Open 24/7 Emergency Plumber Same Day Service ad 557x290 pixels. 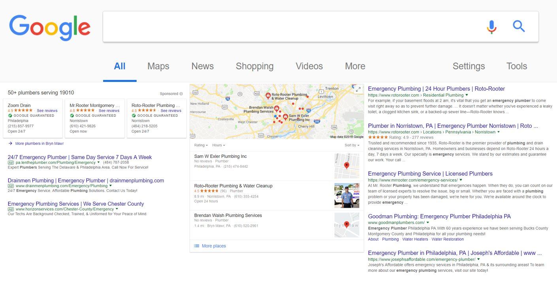click(x=80, y=157)
